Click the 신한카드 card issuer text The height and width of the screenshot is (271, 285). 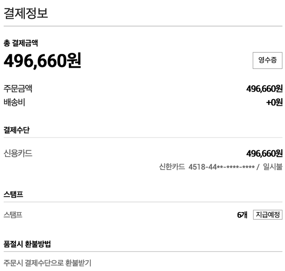click(172, 167)
